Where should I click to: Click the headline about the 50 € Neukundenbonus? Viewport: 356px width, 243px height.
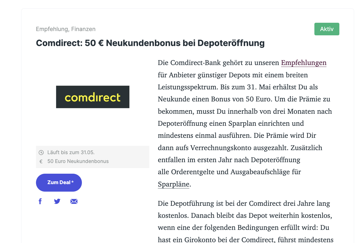pos(150,43)
